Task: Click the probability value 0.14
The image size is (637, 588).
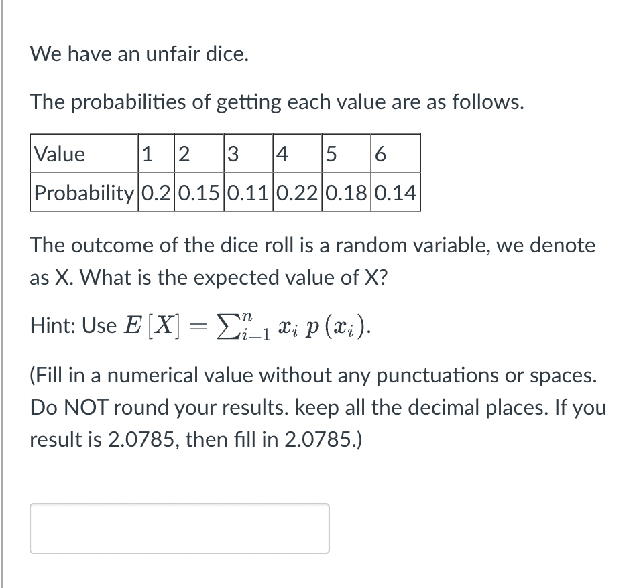Action: (396, 194)
